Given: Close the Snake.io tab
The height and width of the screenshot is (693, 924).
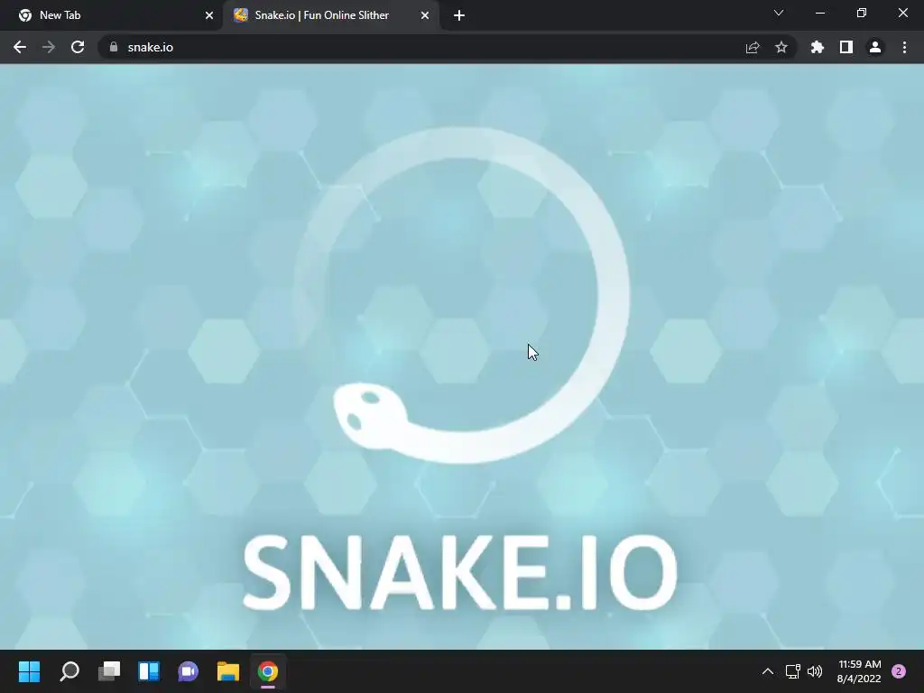Looking at the screenshot, I should [x=425, y=15].
